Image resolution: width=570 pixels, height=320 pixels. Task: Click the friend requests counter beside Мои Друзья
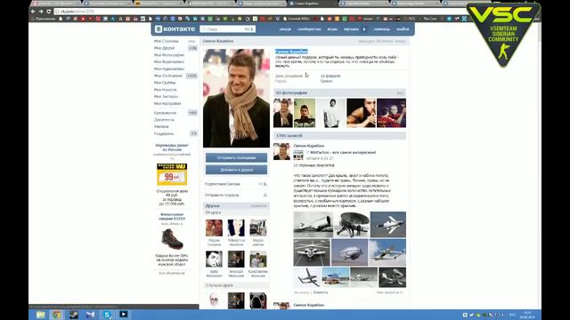point(192,48)
